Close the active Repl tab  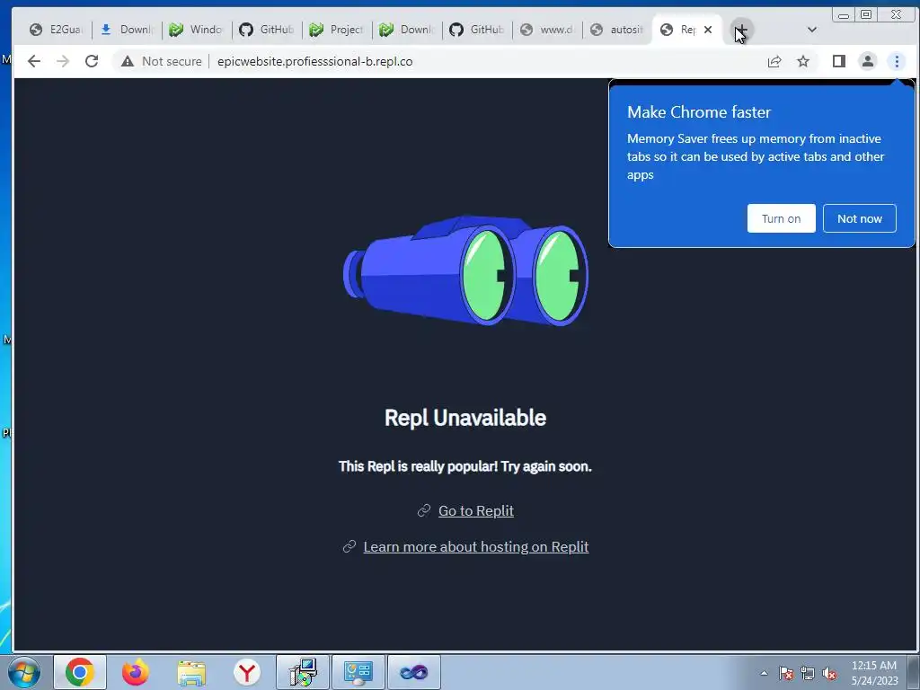708,30
